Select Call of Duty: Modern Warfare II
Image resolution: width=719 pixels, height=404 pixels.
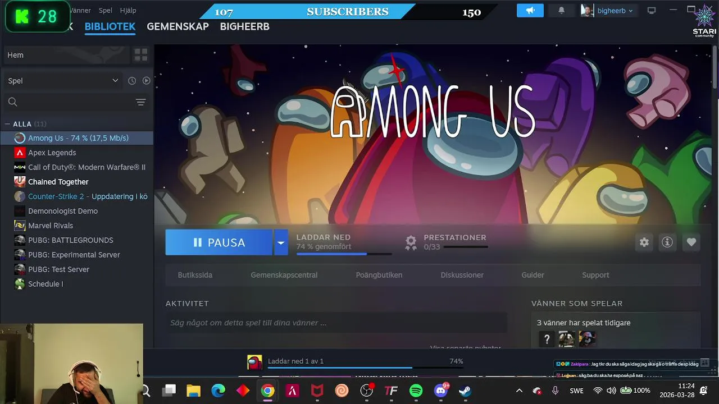(76, 167)
